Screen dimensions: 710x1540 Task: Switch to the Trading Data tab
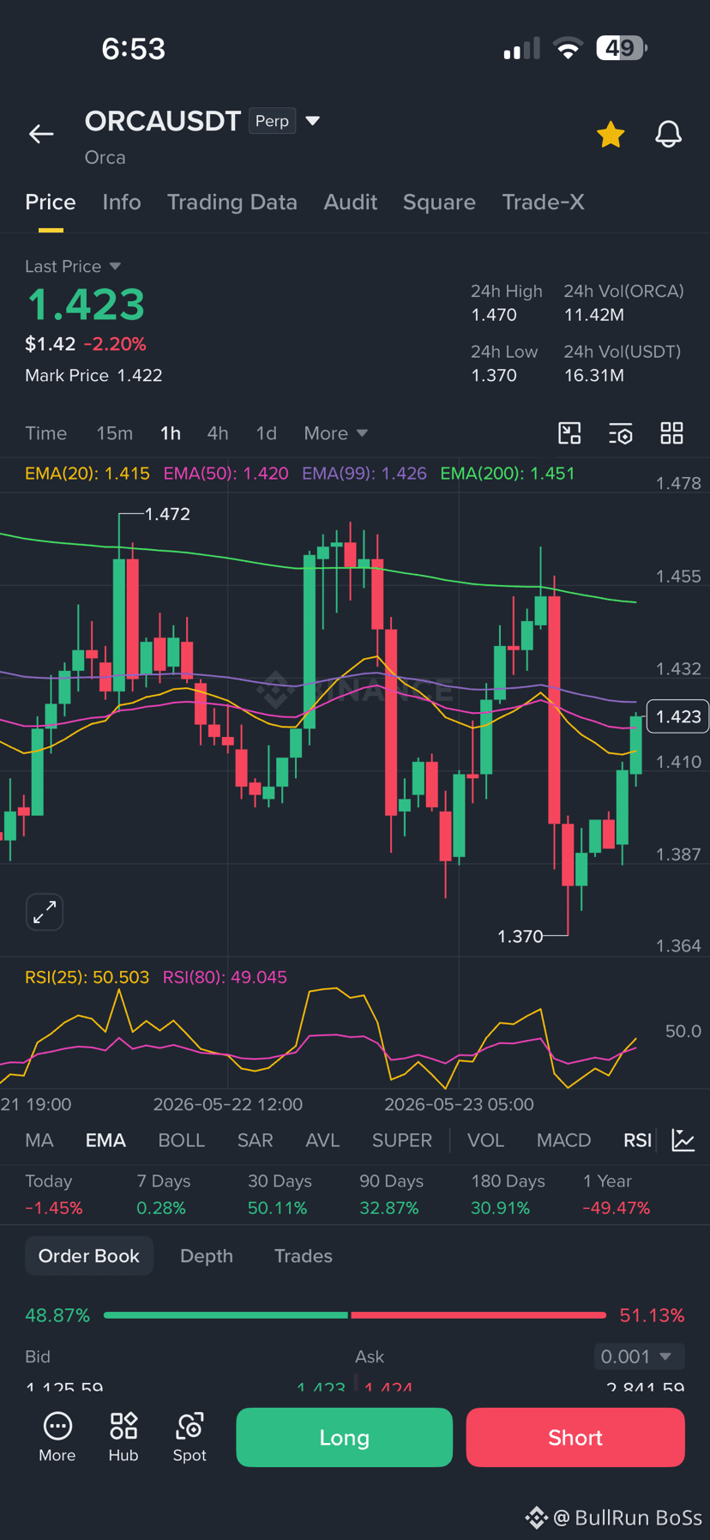pos(232,202)
